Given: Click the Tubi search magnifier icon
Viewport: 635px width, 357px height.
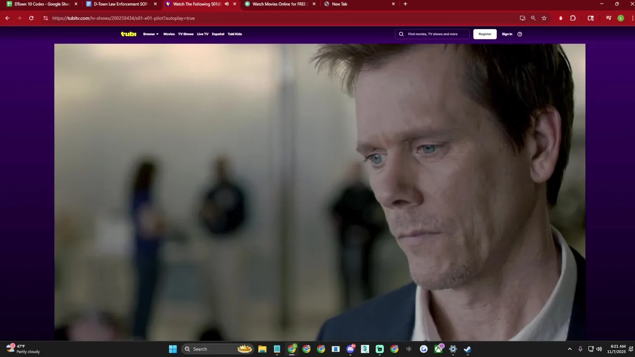Looking at the screenshot, I should [x=401, y=34].
